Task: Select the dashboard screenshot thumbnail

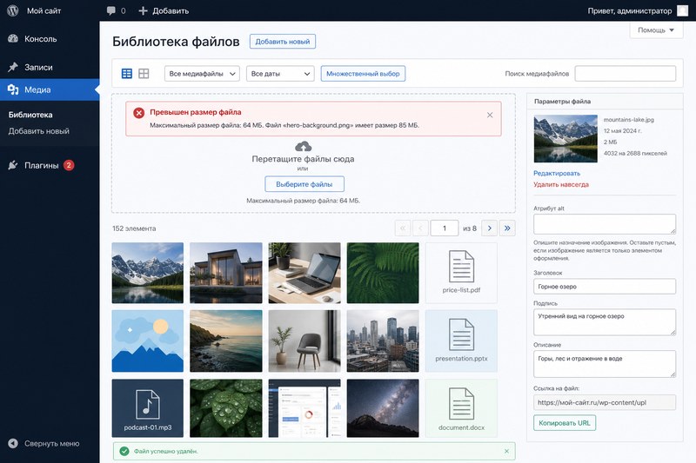Action: pyautogui.click(x=304, y=408)
